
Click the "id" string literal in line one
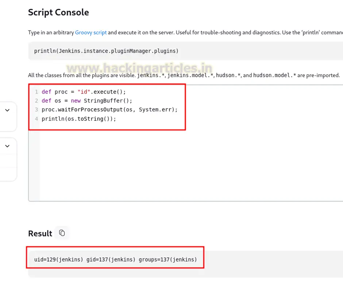pyautogui.click(x=84, y=92)
